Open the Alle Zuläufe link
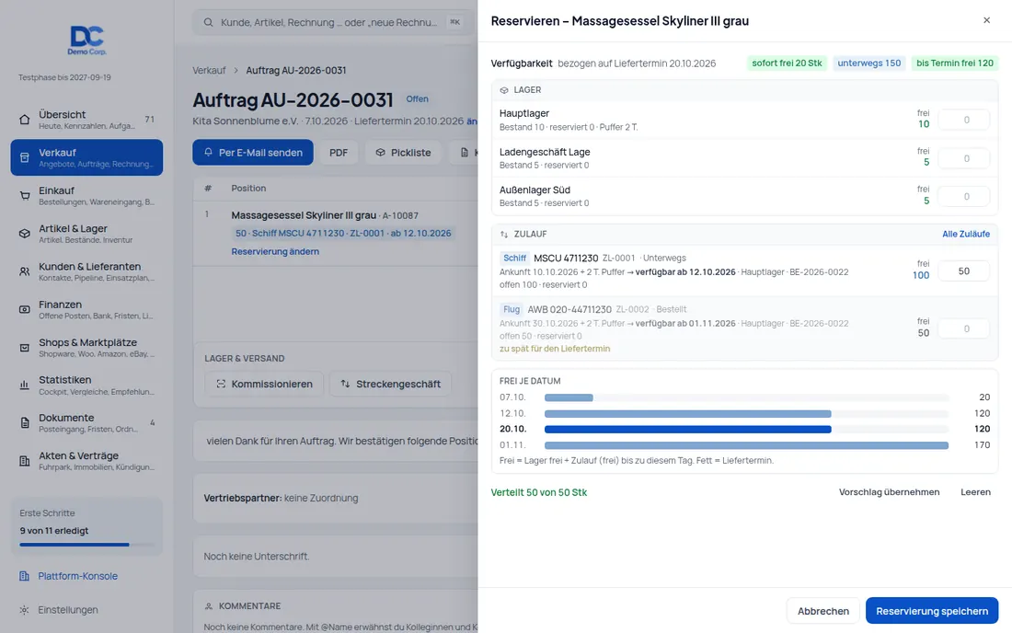Screen dimensions: 1012x633 point(965,235)
